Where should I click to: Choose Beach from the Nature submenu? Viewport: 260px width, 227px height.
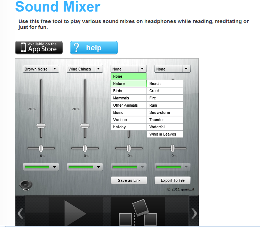pyautogui.click(x=165, y=83)
